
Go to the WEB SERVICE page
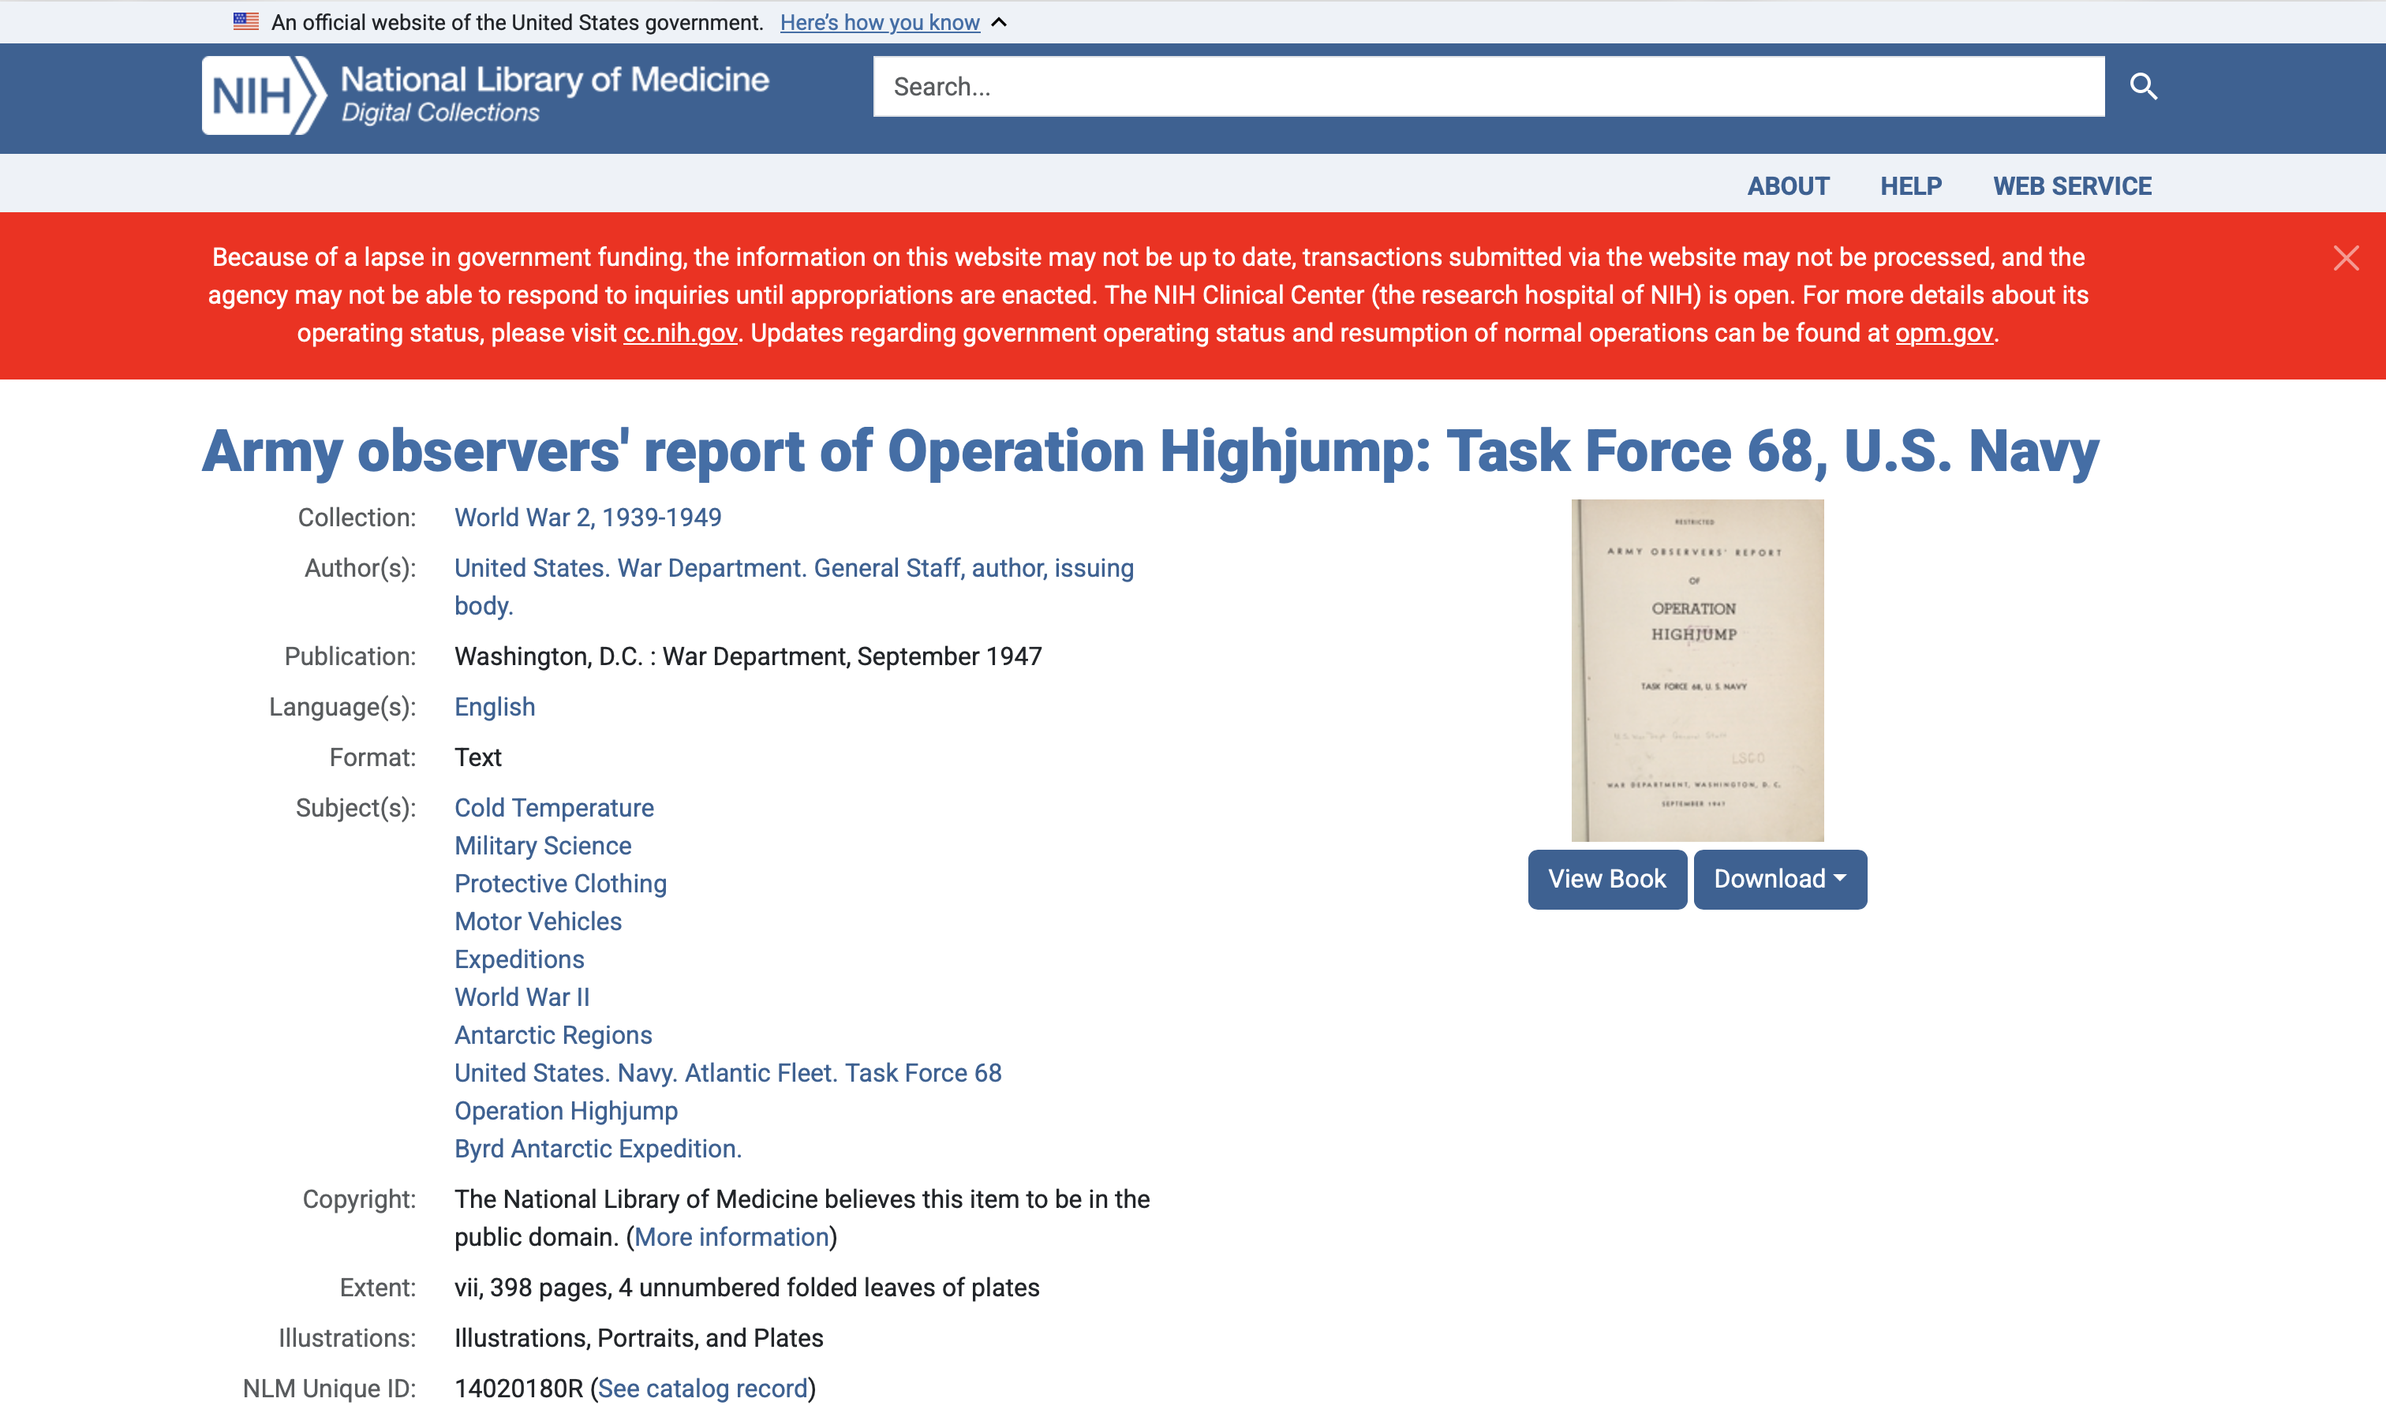2071,186
